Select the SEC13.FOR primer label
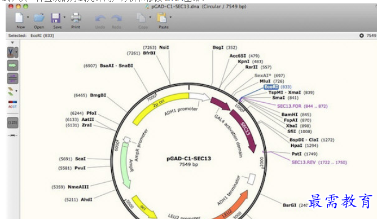This screenshot has height=219, width=377. [303, 106]
